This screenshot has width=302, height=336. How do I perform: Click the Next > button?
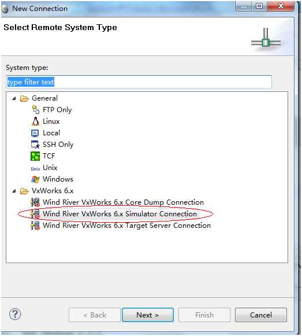148,315
